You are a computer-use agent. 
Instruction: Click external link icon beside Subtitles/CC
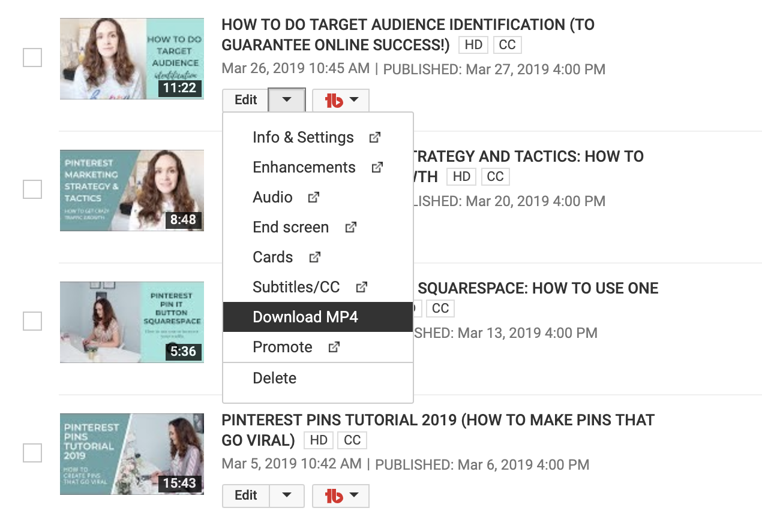click(x=361, y=287)
